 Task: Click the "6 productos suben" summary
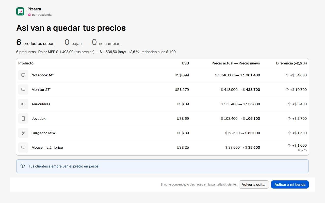click(35, 42)
